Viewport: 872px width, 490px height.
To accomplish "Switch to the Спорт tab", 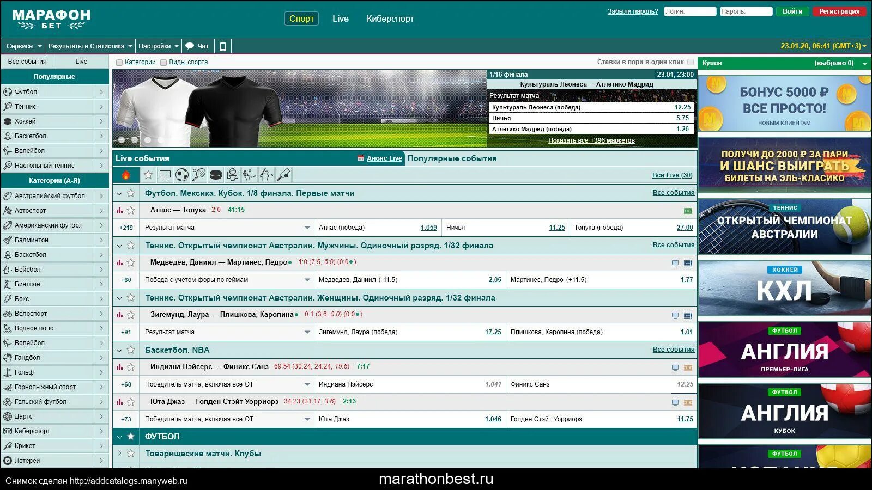I will click(x=301, y=19).
